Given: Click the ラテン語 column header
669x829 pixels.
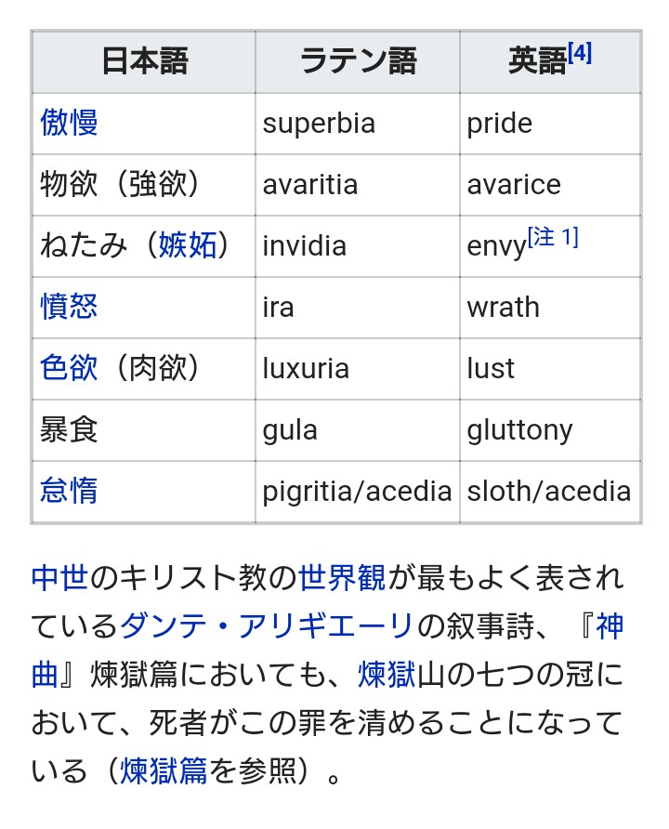Looking at the screenshot, I should coord(357,62).
